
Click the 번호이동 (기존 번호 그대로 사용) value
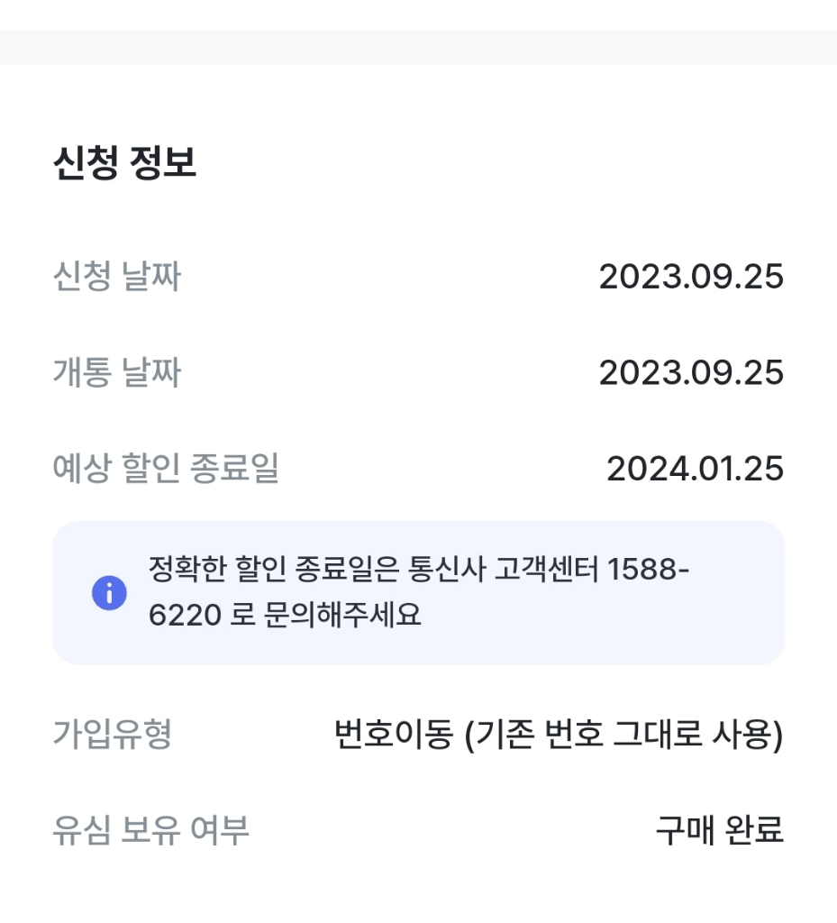point(558,736)
